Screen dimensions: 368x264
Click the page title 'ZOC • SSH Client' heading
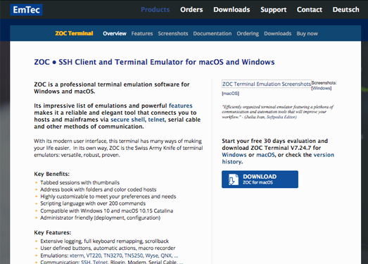click(154, 62)
